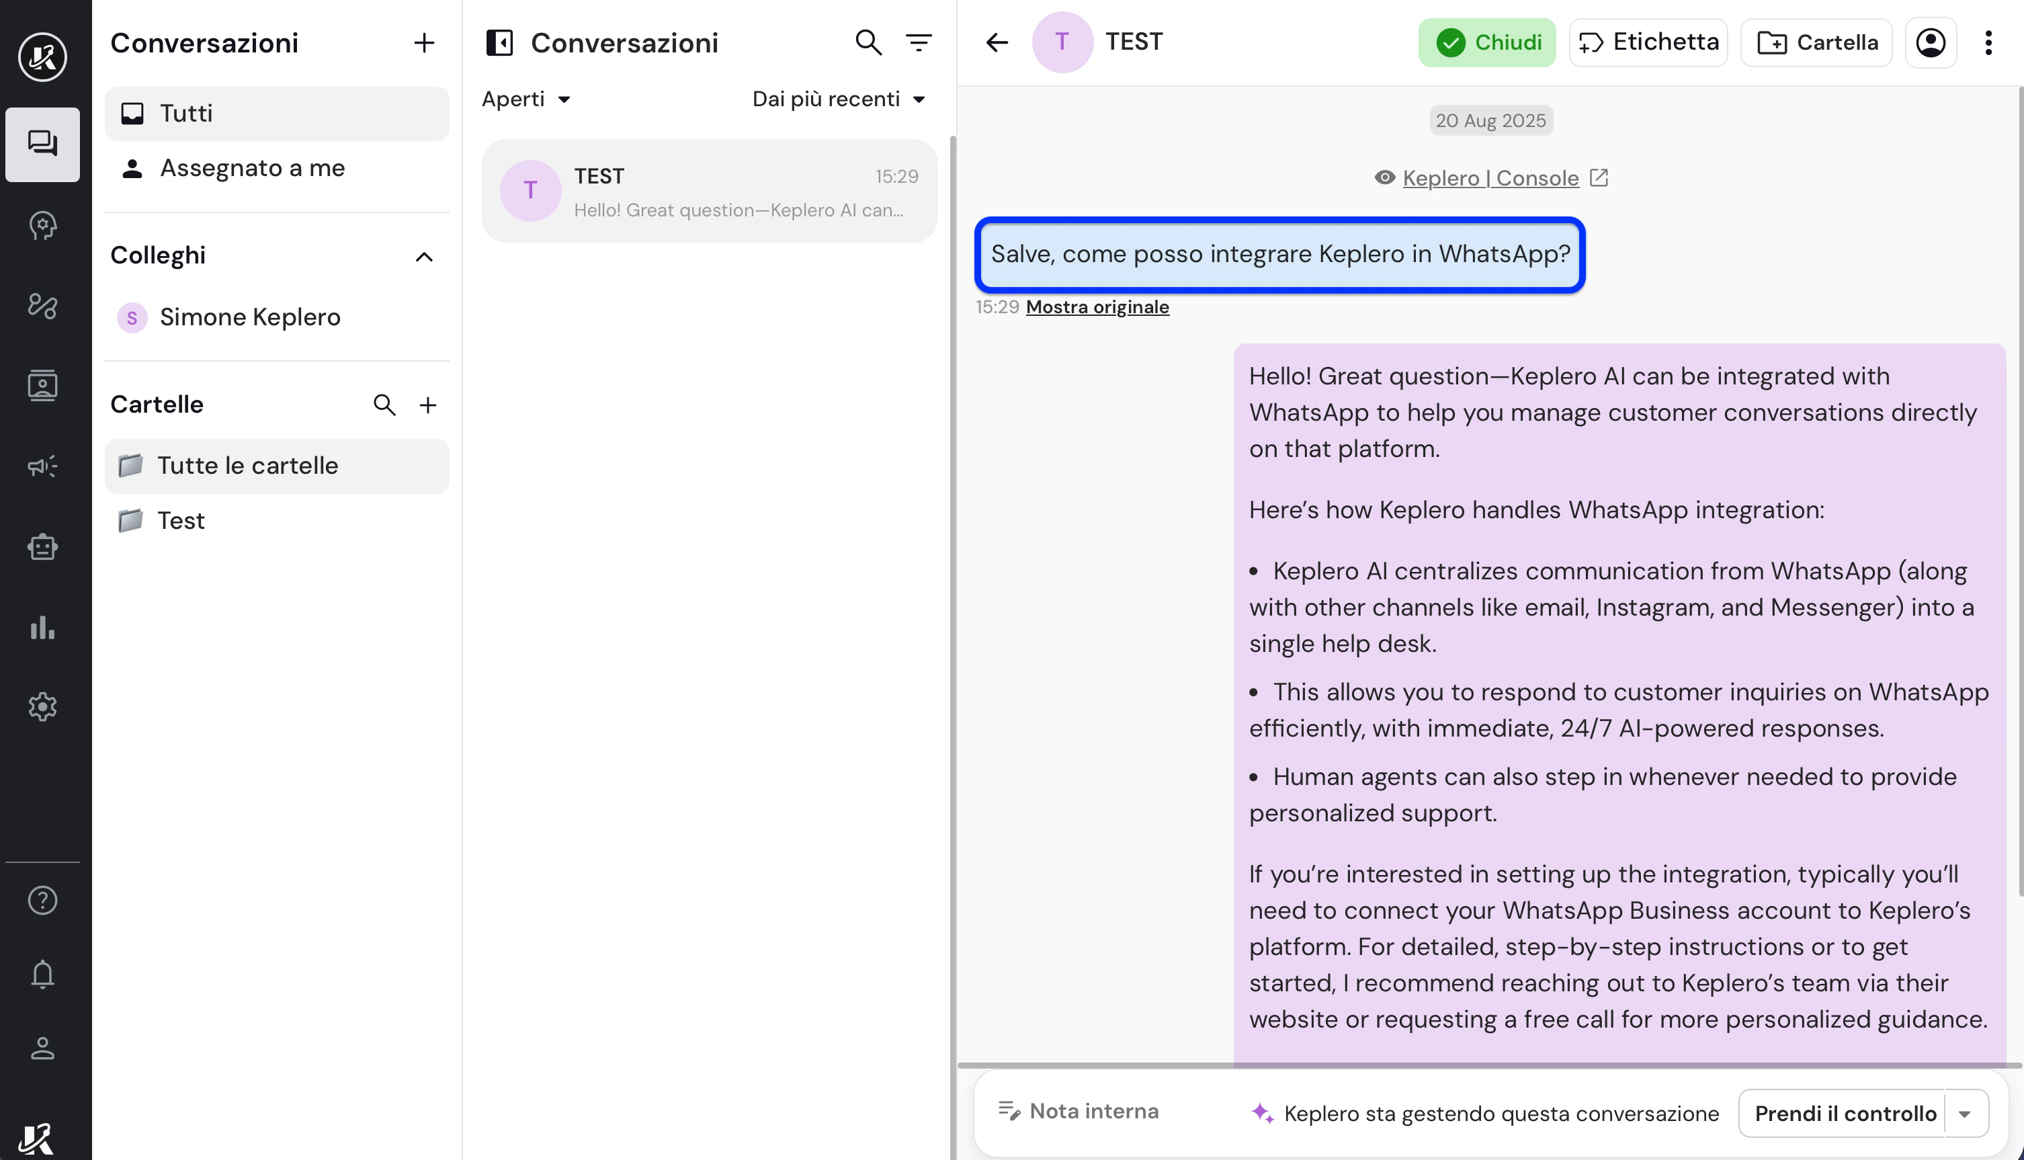
Task: Open the user profile icon in sidebar
Action: (42, 1048)
